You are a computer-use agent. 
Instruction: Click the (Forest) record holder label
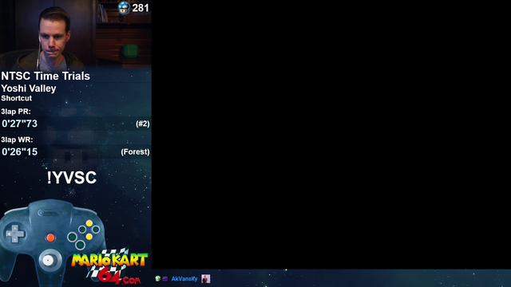pos(135,152)
